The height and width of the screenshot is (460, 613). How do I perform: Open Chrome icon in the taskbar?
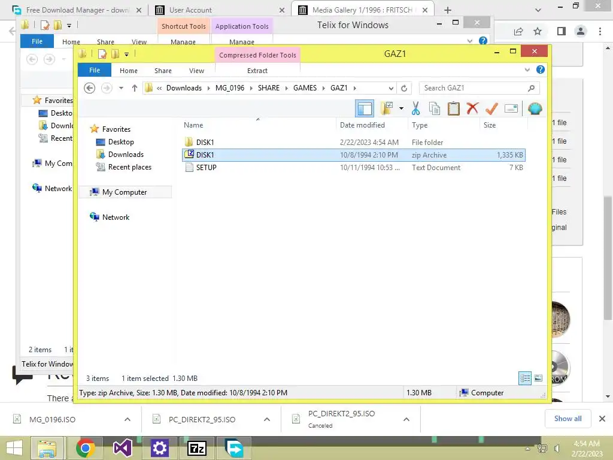point(85,448)
